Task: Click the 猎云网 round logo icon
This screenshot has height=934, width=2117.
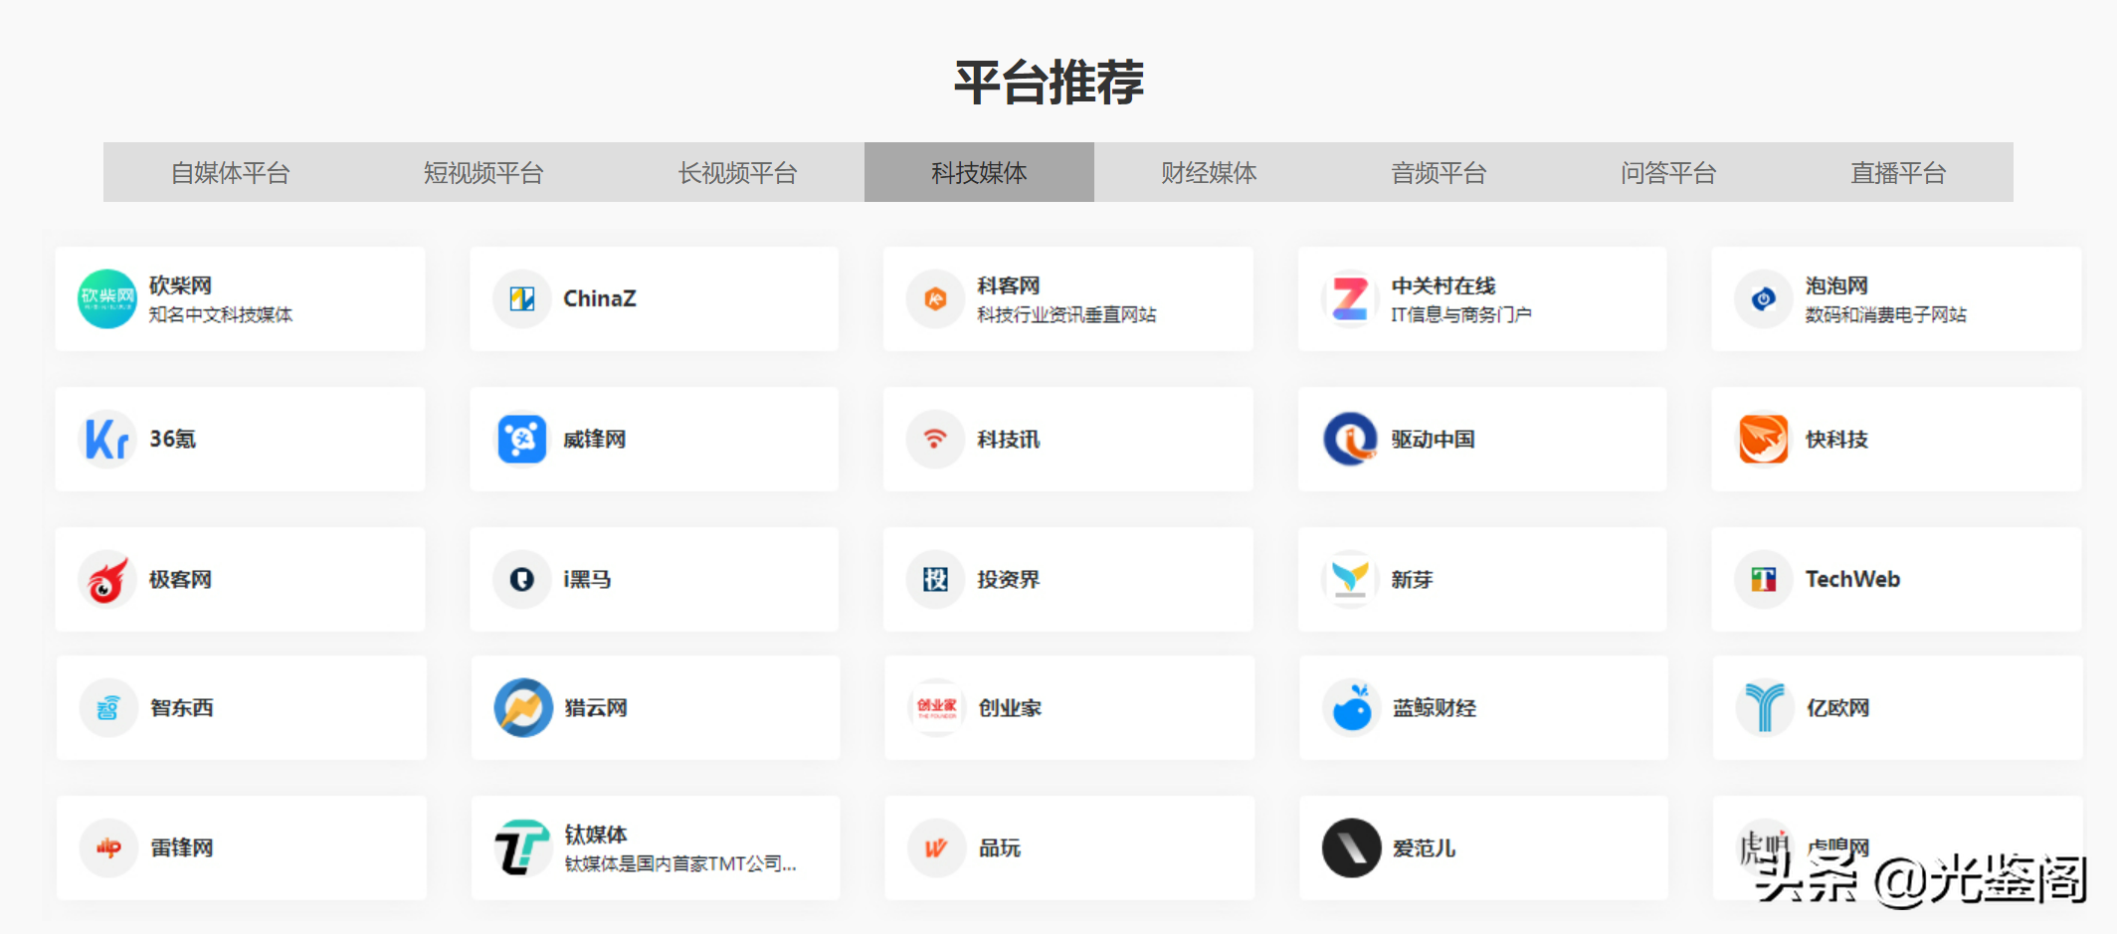Action: coord(522,707)
